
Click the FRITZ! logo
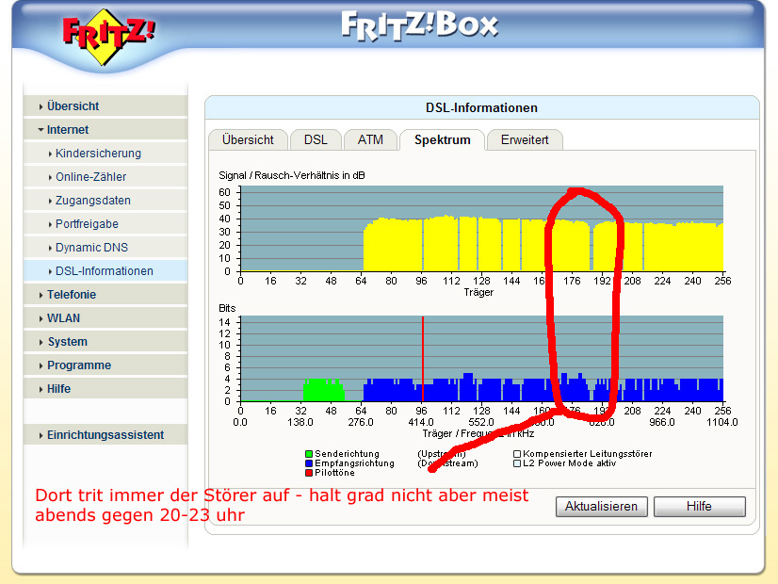point(107,36)
